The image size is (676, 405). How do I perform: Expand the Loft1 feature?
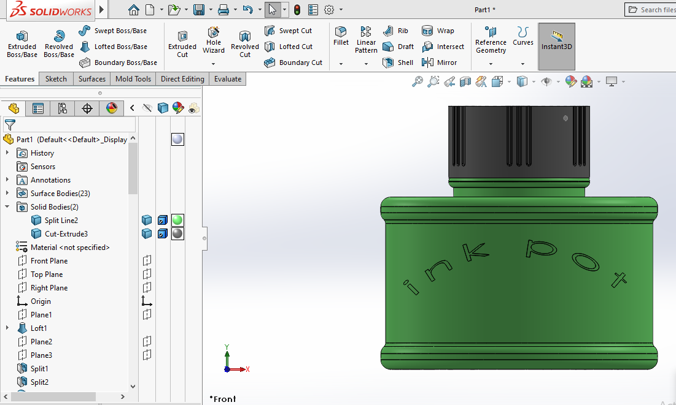point(7,328)
